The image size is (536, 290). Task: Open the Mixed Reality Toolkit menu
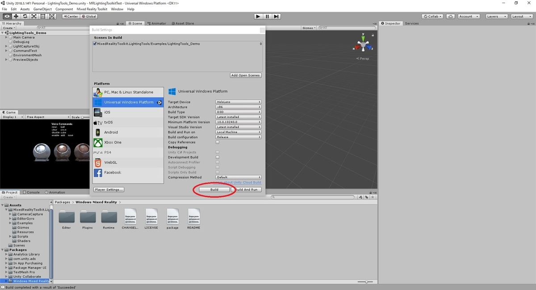tap(92, 9)
